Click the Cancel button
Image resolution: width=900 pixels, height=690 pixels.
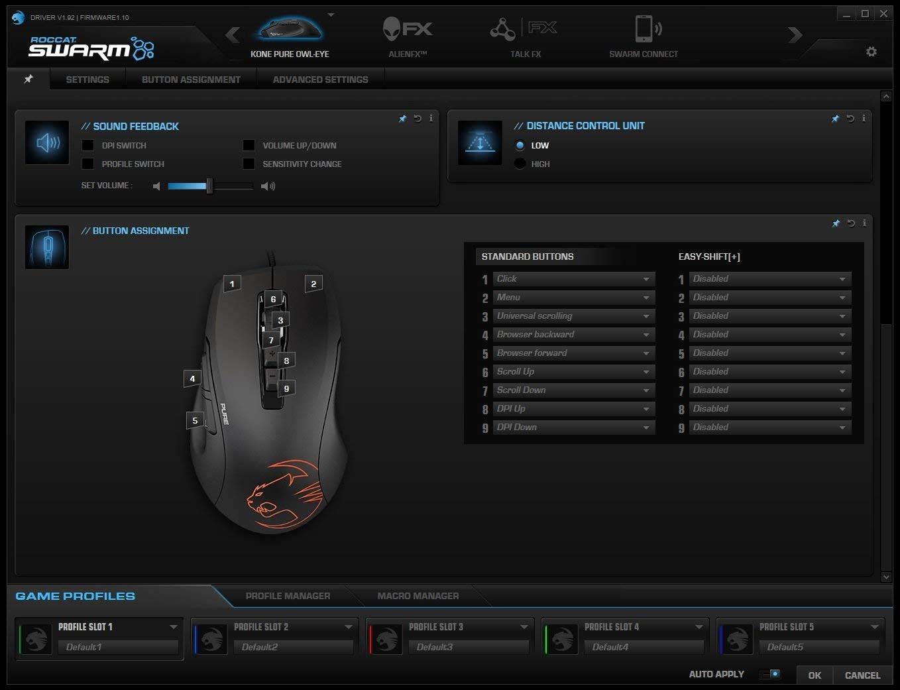(861, 675)
